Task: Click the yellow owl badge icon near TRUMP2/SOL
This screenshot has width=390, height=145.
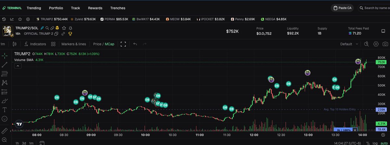Action: tap(57, 28)
